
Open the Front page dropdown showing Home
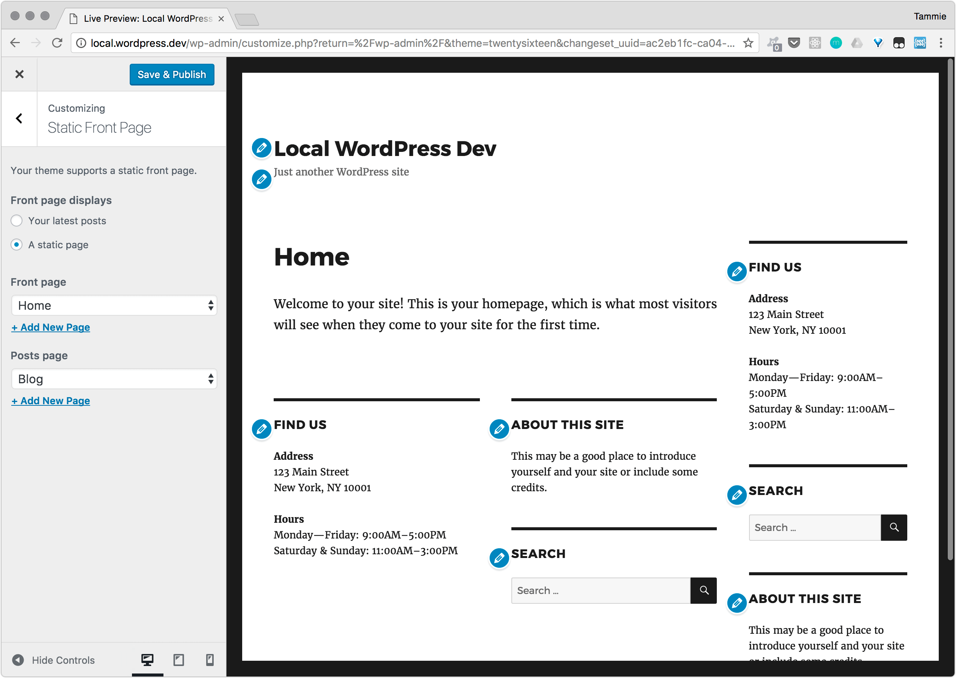point(114,306)
